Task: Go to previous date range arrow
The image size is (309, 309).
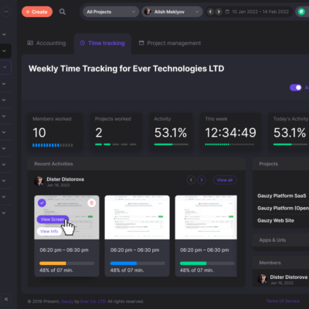Action: click(x=210, y=12)
